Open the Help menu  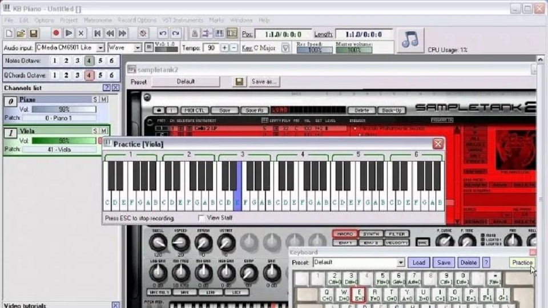click(x=264, y=21)
